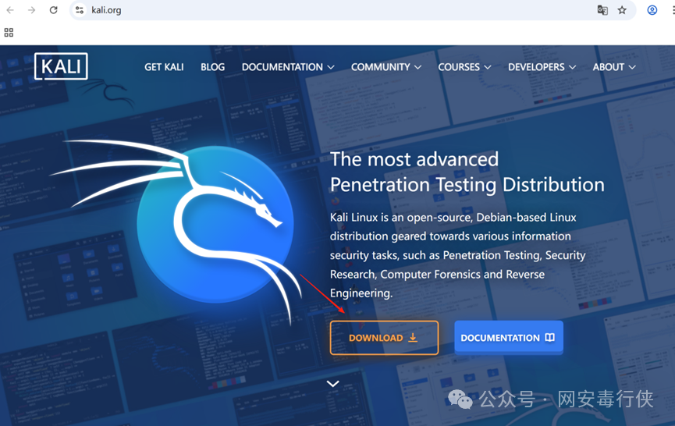This screenshot has width=675, height=426.
Task: Open site information icon in address bar
Action: coord(80,10)
